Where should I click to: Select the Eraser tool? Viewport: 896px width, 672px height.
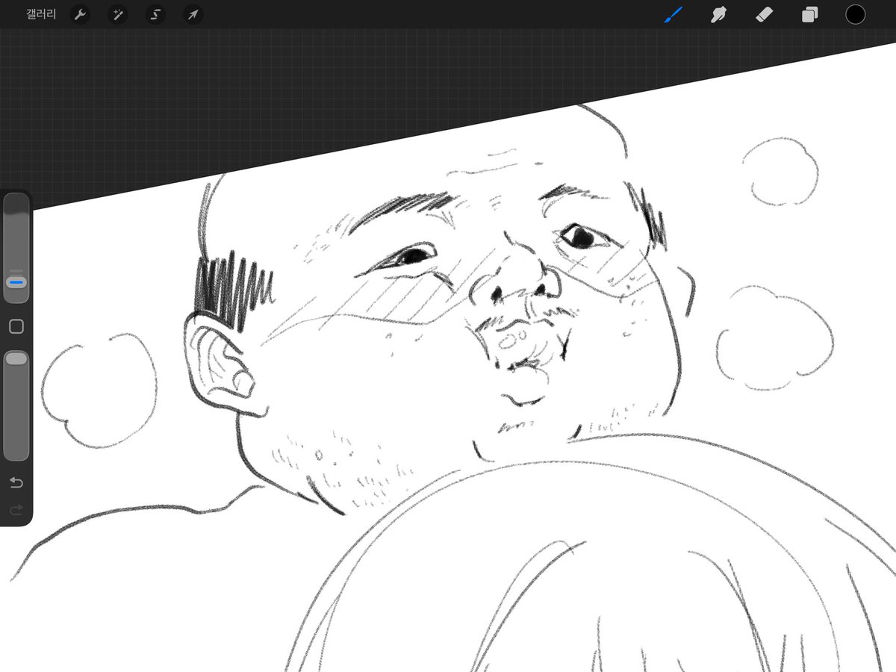pyautogui.click(x=764, y=14)
